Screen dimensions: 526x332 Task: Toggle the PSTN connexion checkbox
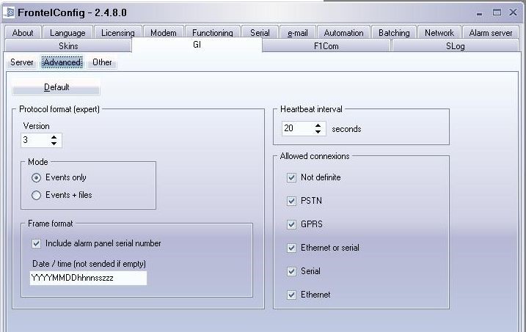pos(291,201)
